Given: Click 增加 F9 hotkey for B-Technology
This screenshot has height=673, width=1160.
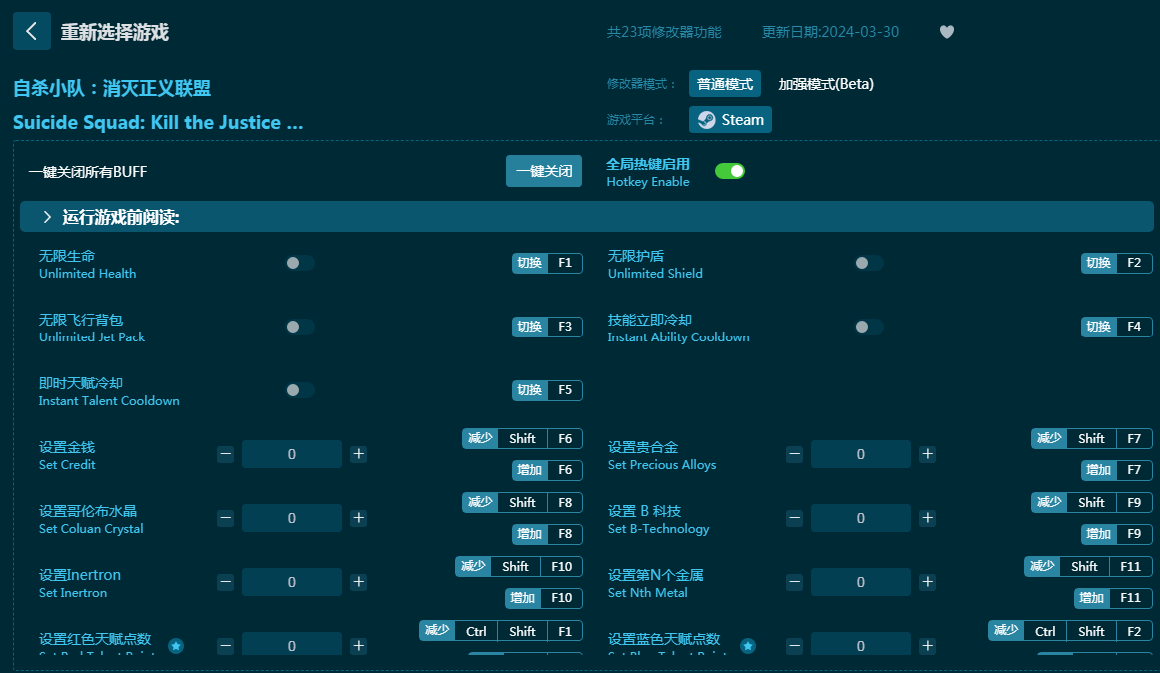Looking at the screenshot, I should point(1116,534).
